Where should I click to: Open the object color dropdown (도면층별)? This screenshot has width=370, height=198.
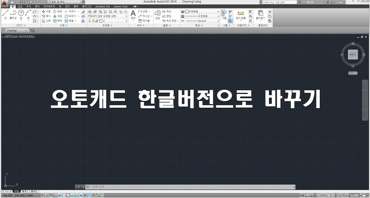[202, 11]
